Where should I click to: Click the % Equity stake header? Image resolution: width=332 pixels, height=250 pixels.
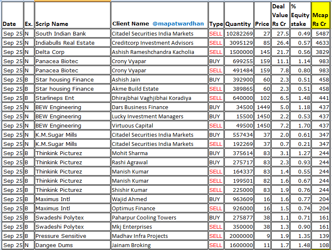[x=301, y=15]
